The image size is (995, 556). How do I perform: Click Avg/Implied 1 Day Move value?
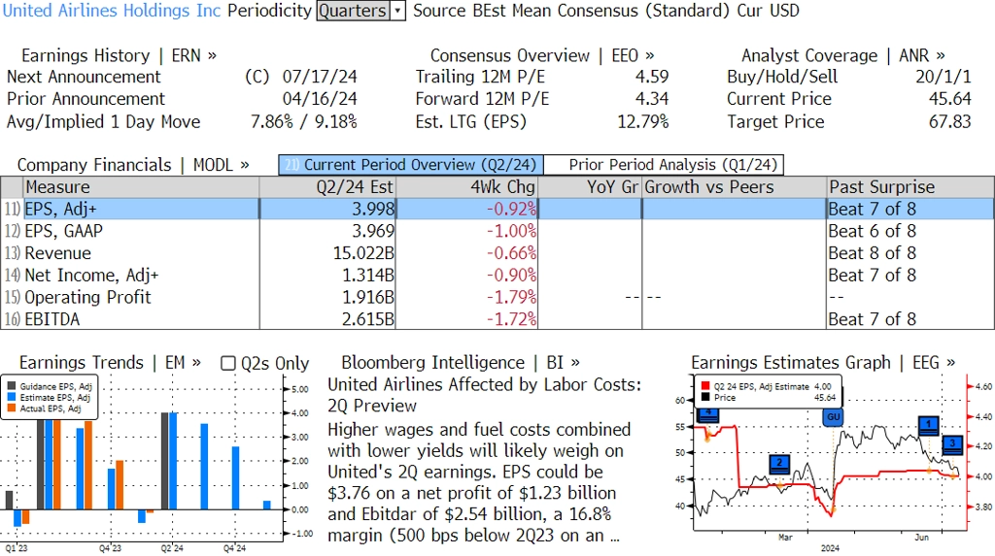(304, 121)
